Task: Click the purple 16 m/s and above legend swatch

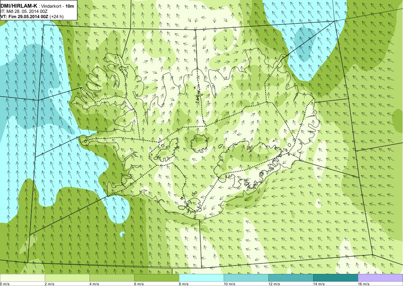Action: pos(380,278)
